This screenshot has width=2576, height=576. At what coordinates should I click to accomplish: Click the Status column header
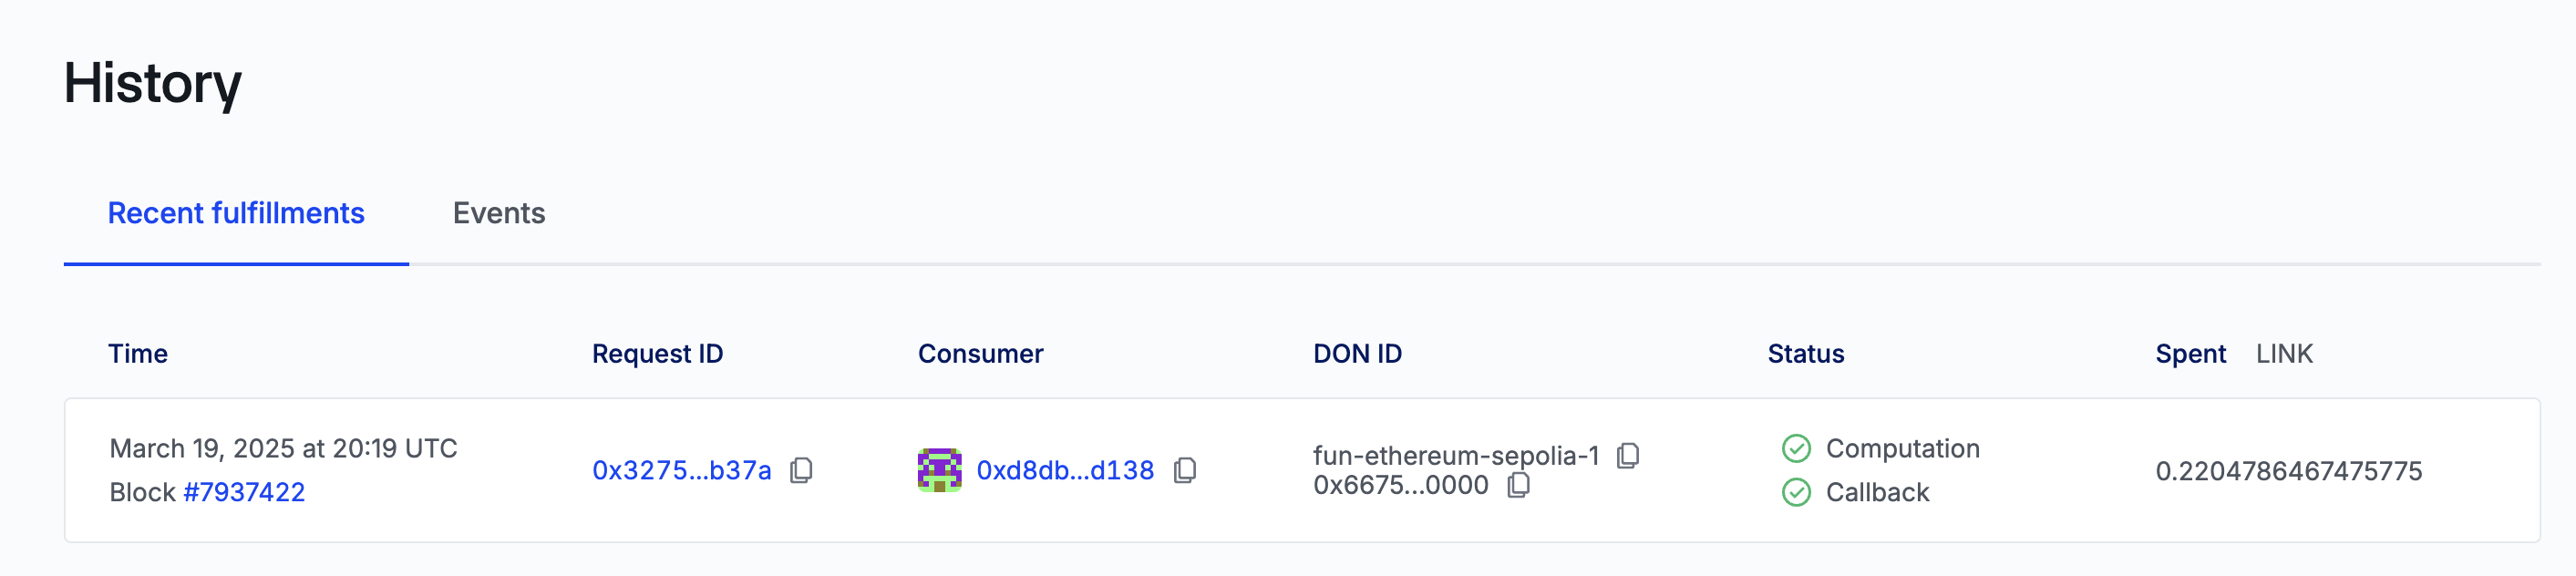[1805, 354]
